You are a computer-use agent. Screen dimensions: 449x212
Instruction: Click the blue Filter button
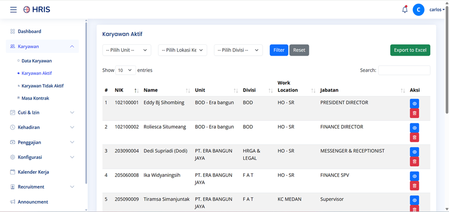278,50
